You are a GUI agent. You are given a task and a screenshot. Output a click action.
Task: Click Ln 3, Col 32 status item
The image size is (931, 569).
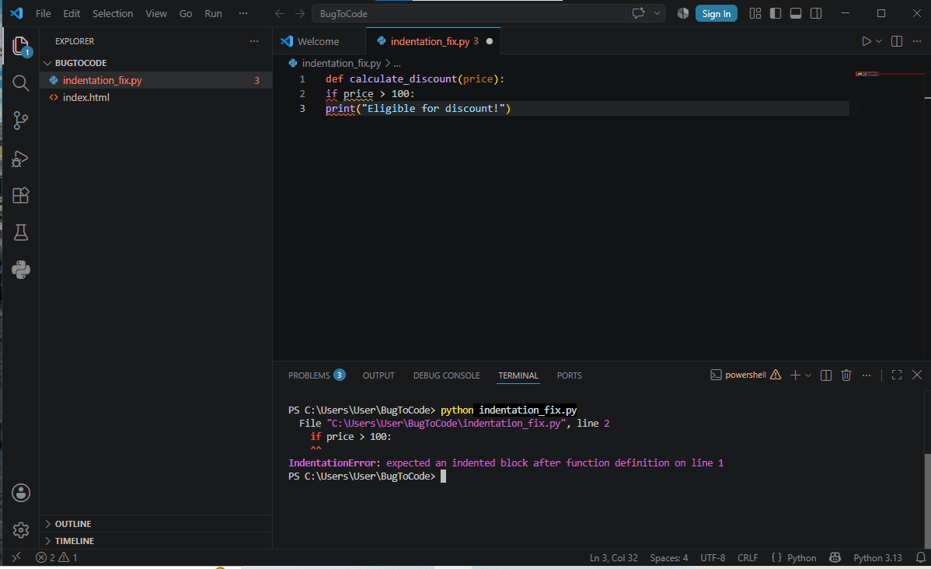(x=613, y=557)
